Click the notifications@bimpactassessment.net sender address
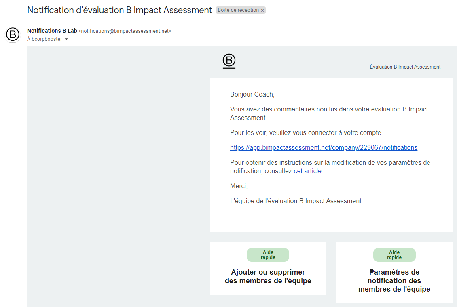 tap(125, 31)
